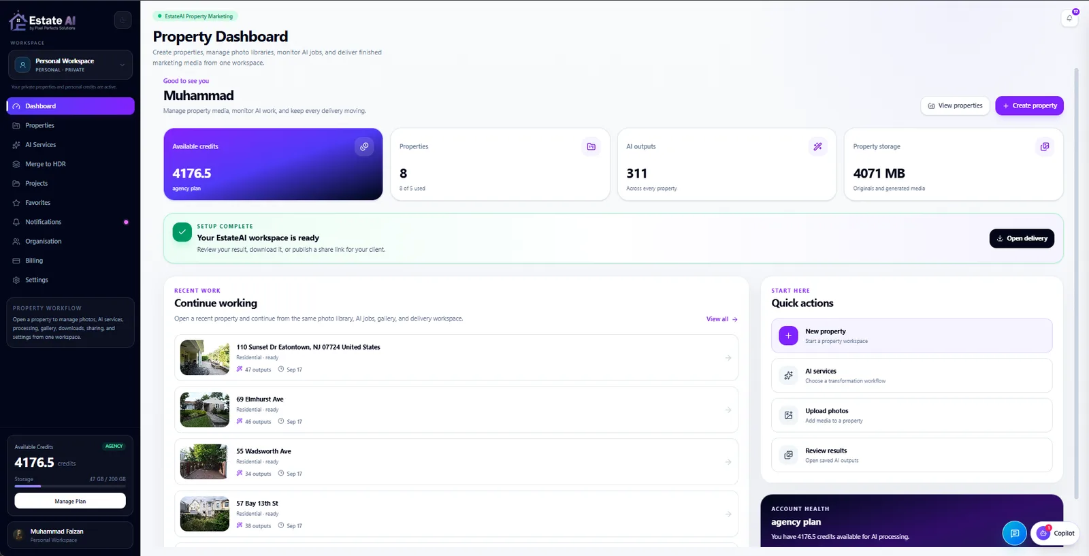Click the Property storage gallery icon

[1045, 146]
